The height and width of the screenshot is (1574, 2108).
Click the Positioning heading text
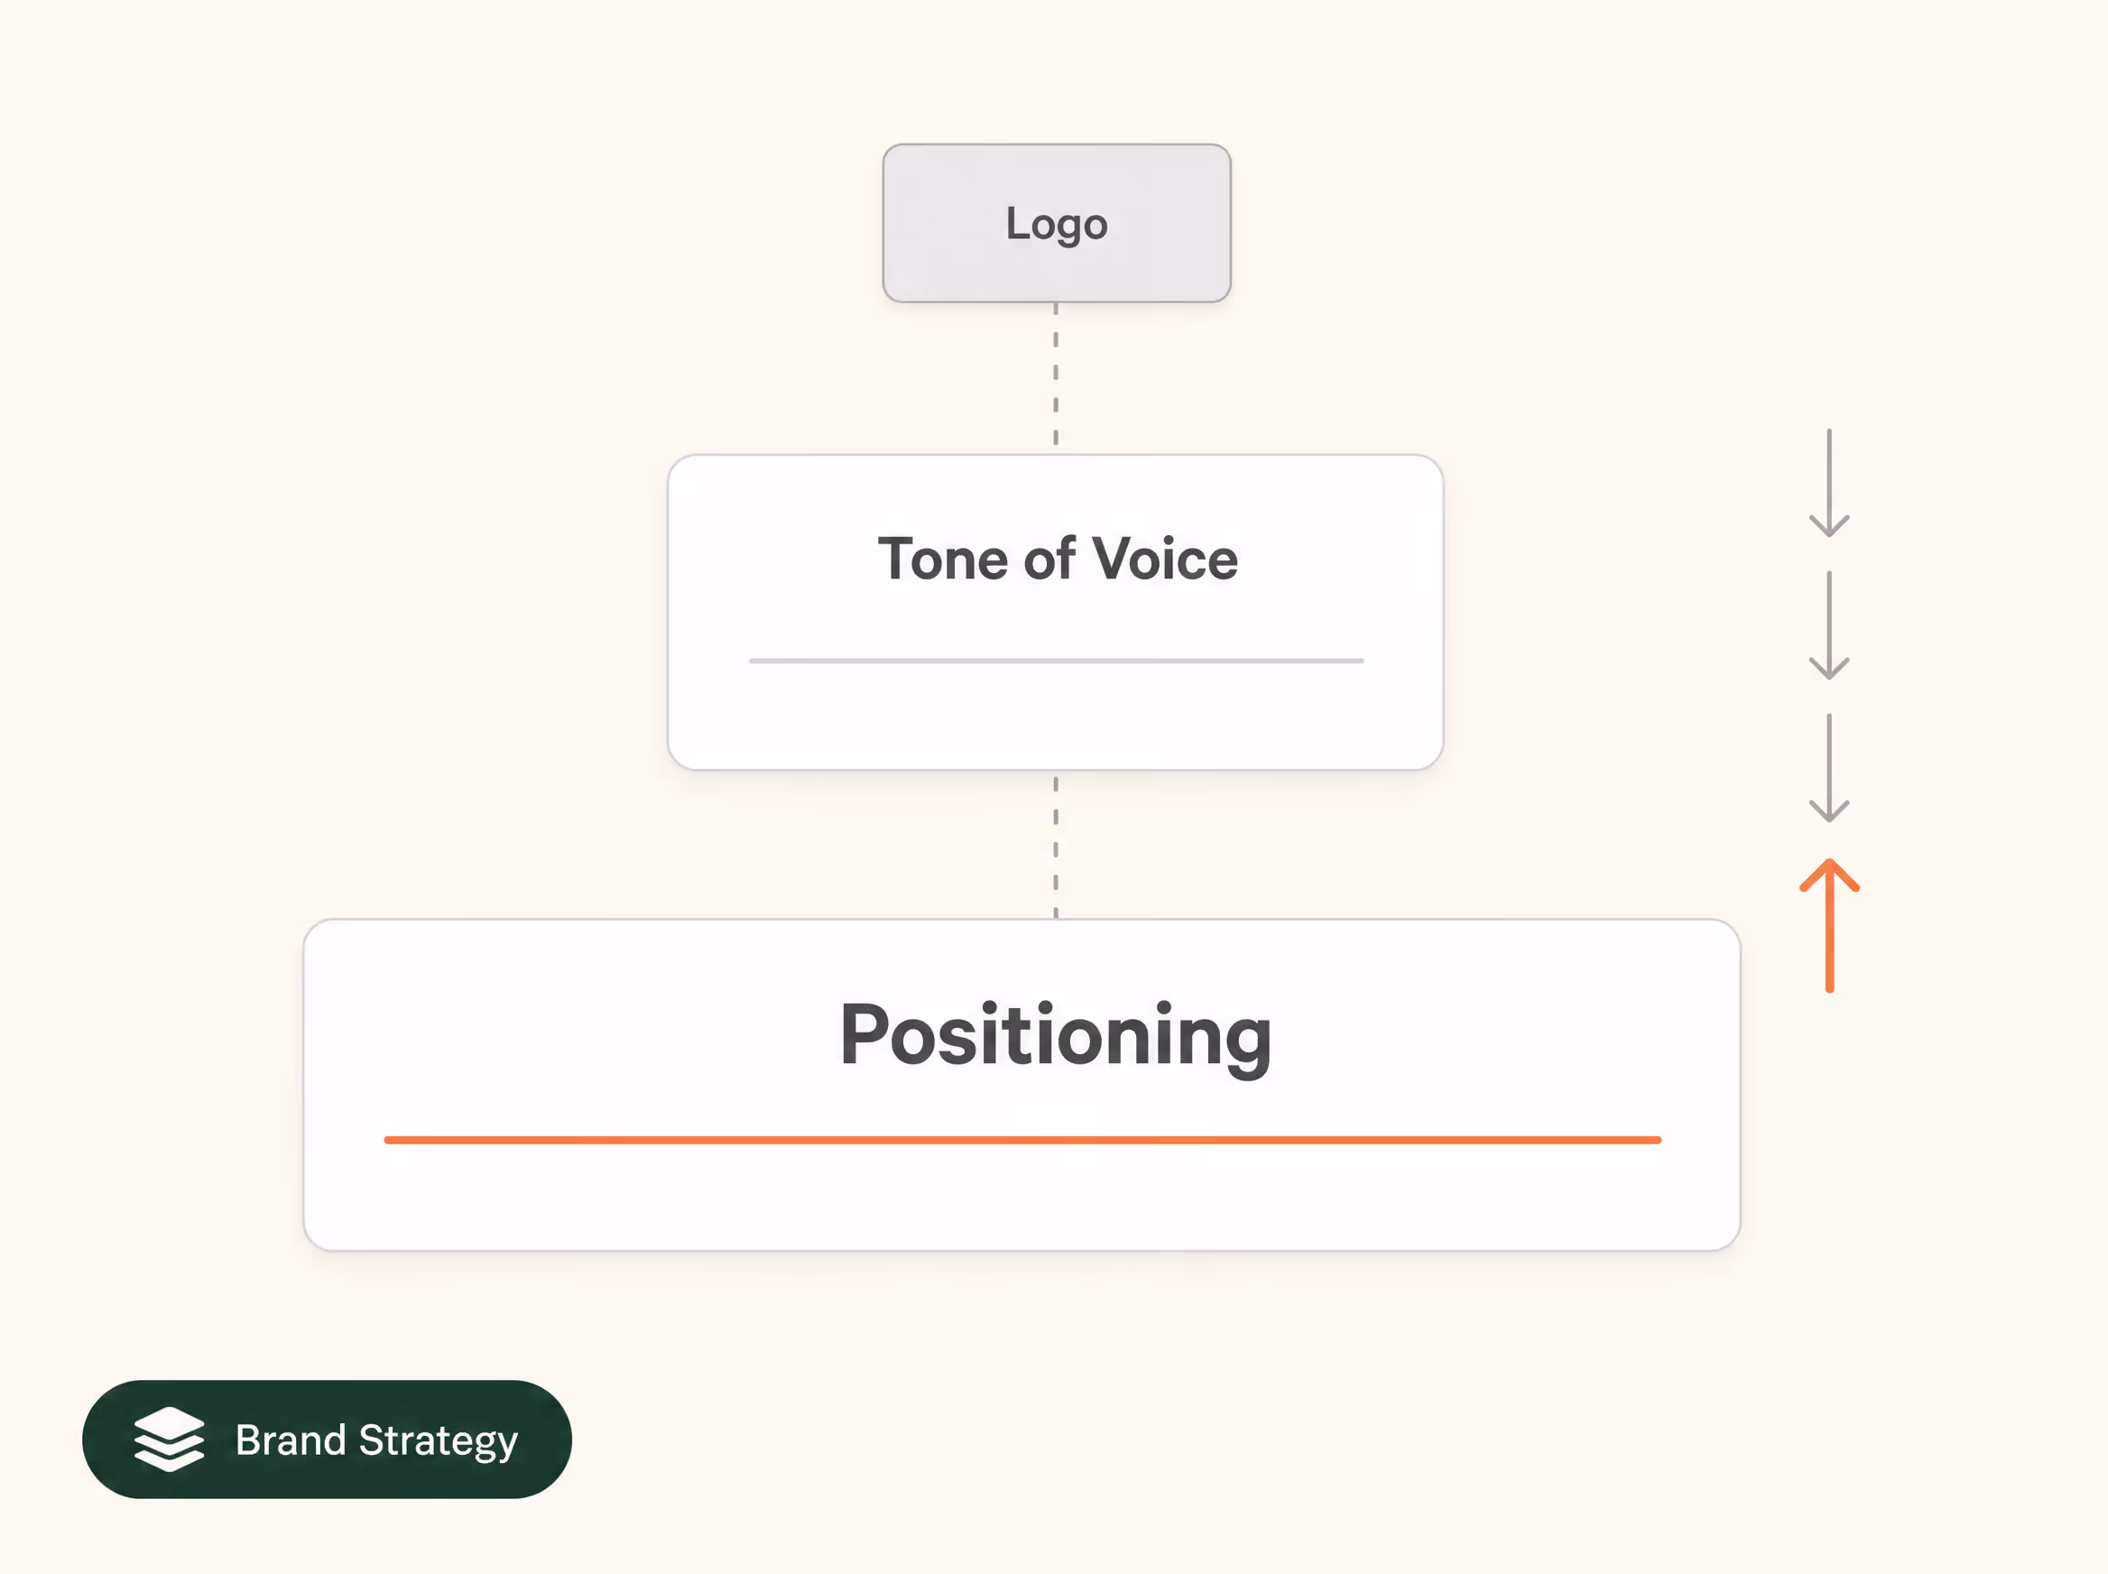[1056, 1037]
